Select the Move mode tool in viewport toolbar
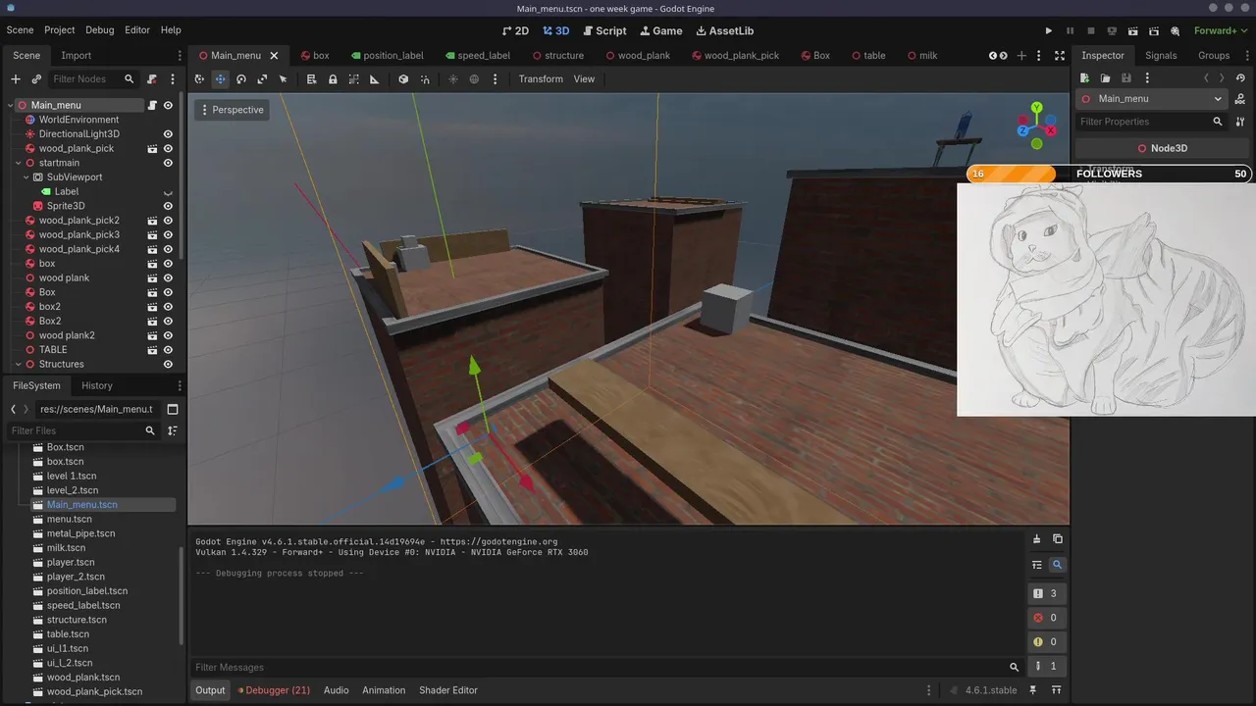The height and width of the screenshot is (706, 1256). point(221,79)
